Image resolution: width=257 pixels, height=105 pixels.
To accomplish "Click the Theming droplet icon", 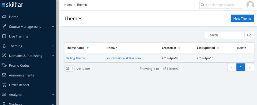I will tap(4, 46).
